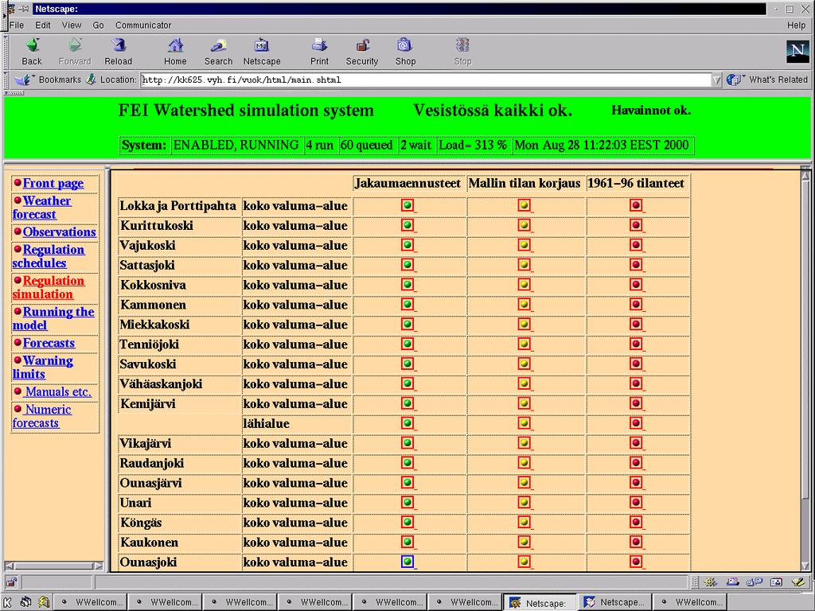Follow the Front page link
The image size is (815, 611).
click(x=53, y=184)
